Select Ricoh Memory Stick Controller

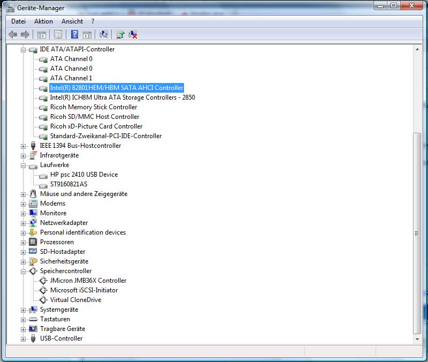coord(94,107)
